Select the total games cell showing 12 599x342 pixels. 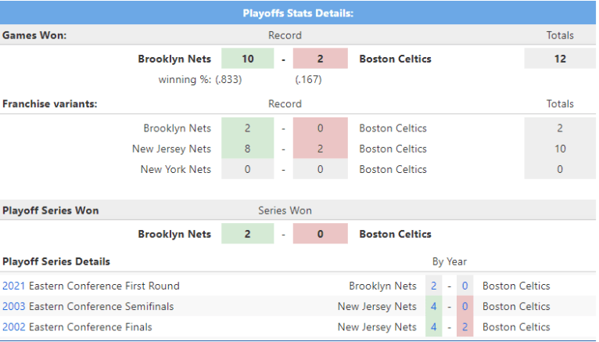pyautogui.click(x=559, y=59)
